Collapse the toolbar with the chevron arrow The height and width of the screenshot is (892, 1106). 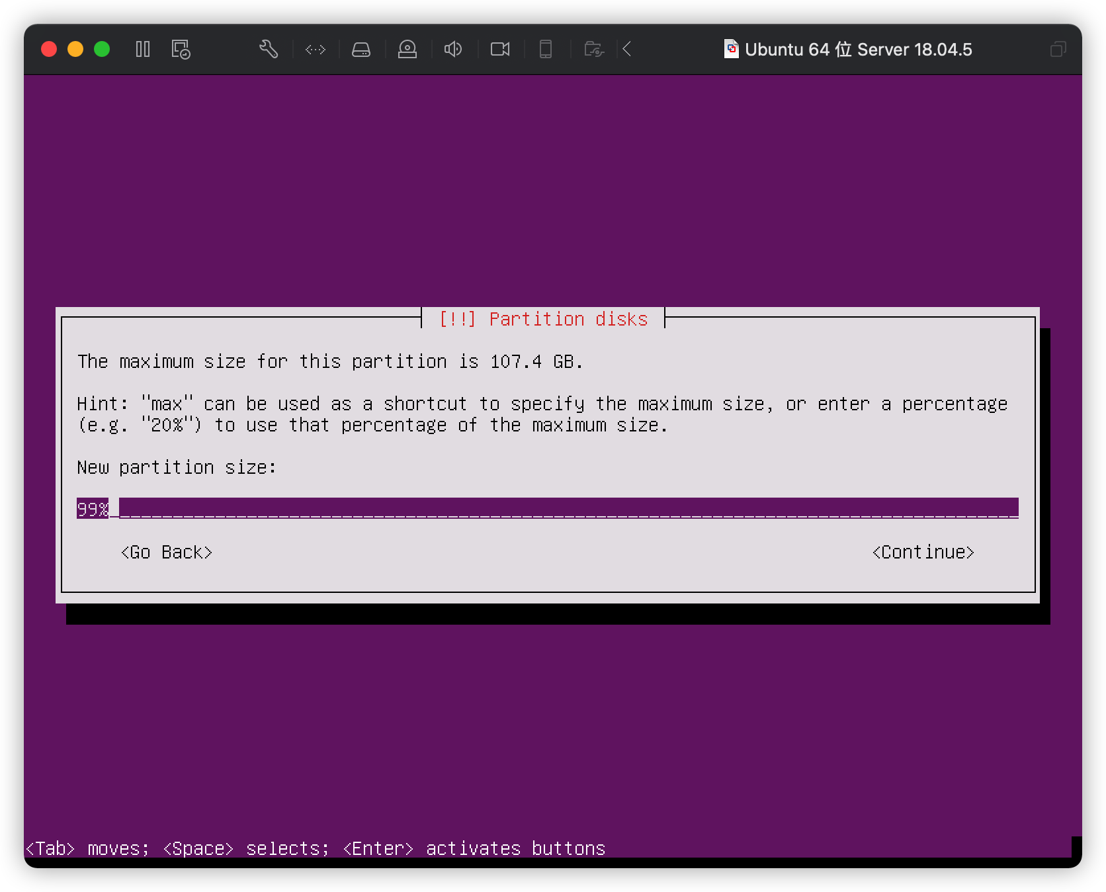(x=627, y=49)
